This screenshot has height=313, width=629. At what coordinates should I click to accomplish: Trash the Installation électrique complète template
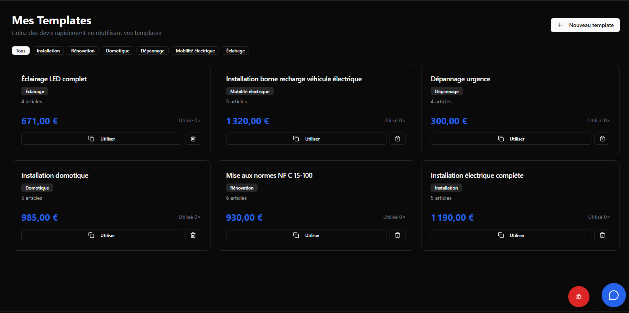(602, 235)
